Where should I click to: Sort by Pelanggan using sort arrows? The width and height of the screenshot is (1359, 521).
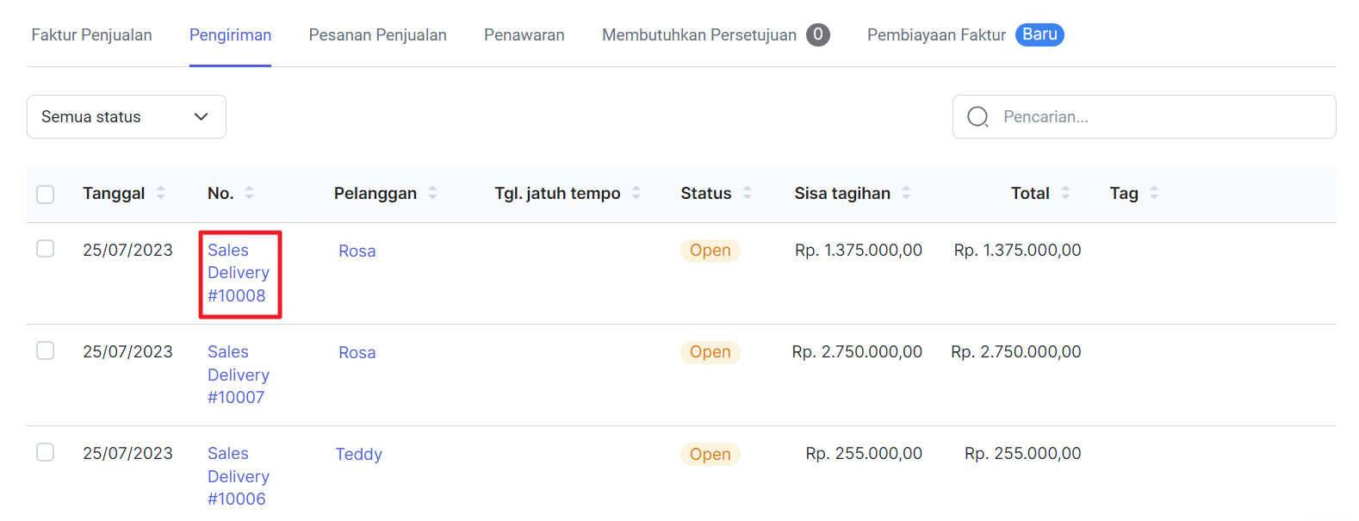(x=432, y=193)
